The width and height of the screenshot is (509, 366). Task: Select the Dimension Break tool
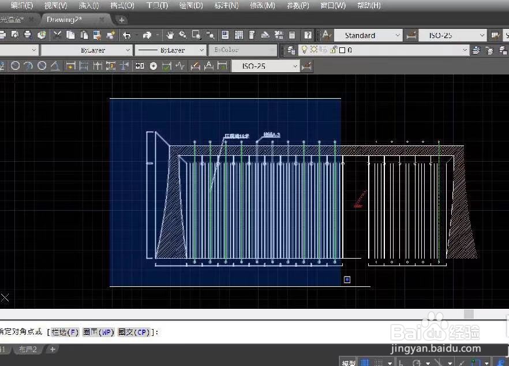[x=124, y=66]
